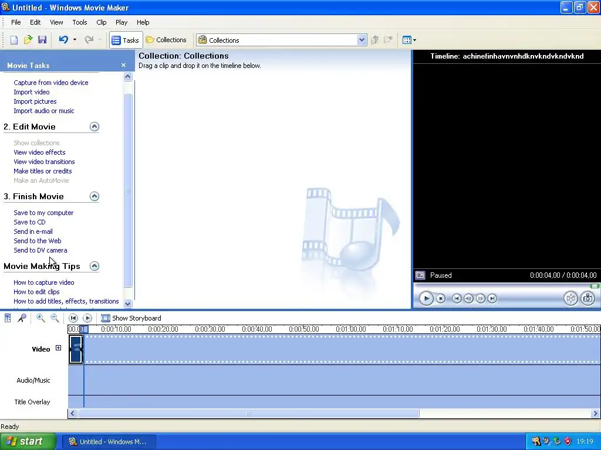
Task: Go up one level in the collections
Action: [375, 40]
